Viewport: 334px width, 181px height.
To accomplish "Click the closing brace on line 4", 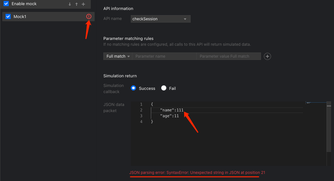I will (152, 122).
